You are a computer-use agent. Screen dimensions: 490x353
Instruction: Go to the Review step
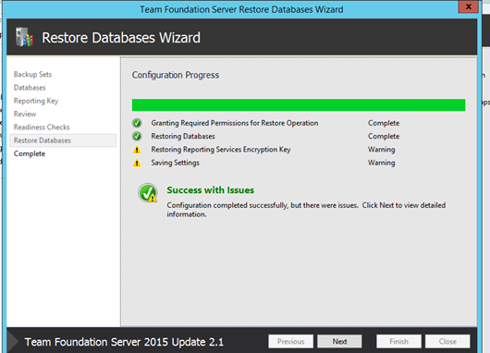[25, 114]
